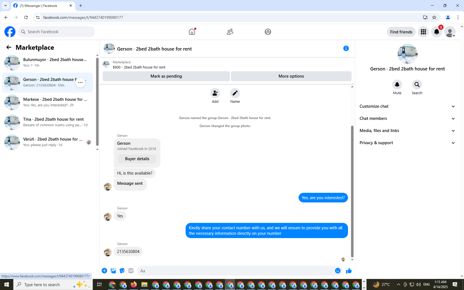
Task: Click the Add people icon
Action: click(215, 93)
